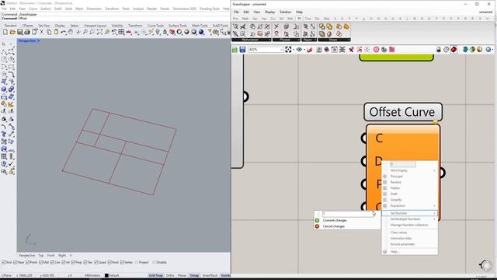Screen dimensions: 497x280
Task: Expand the Set Multiple Numbers submenu
Action: [x=409, y=219]
